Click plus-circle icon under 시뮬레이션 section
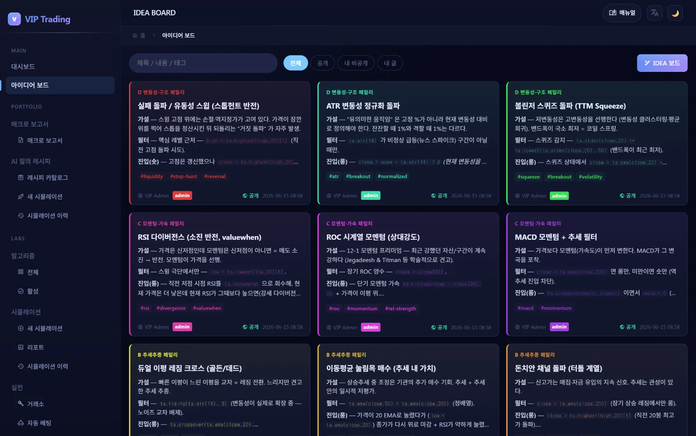696x436 pixels. (x=21, y=329)
